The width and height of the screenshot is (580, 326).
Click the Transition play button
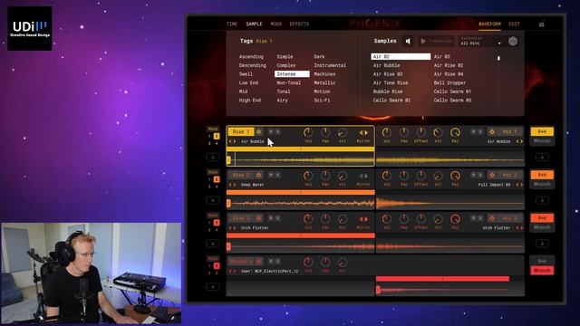click(437, 41)
